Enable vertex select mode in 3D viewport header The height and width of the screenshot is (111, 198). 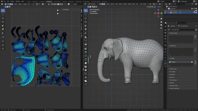(x=100, y=4)
